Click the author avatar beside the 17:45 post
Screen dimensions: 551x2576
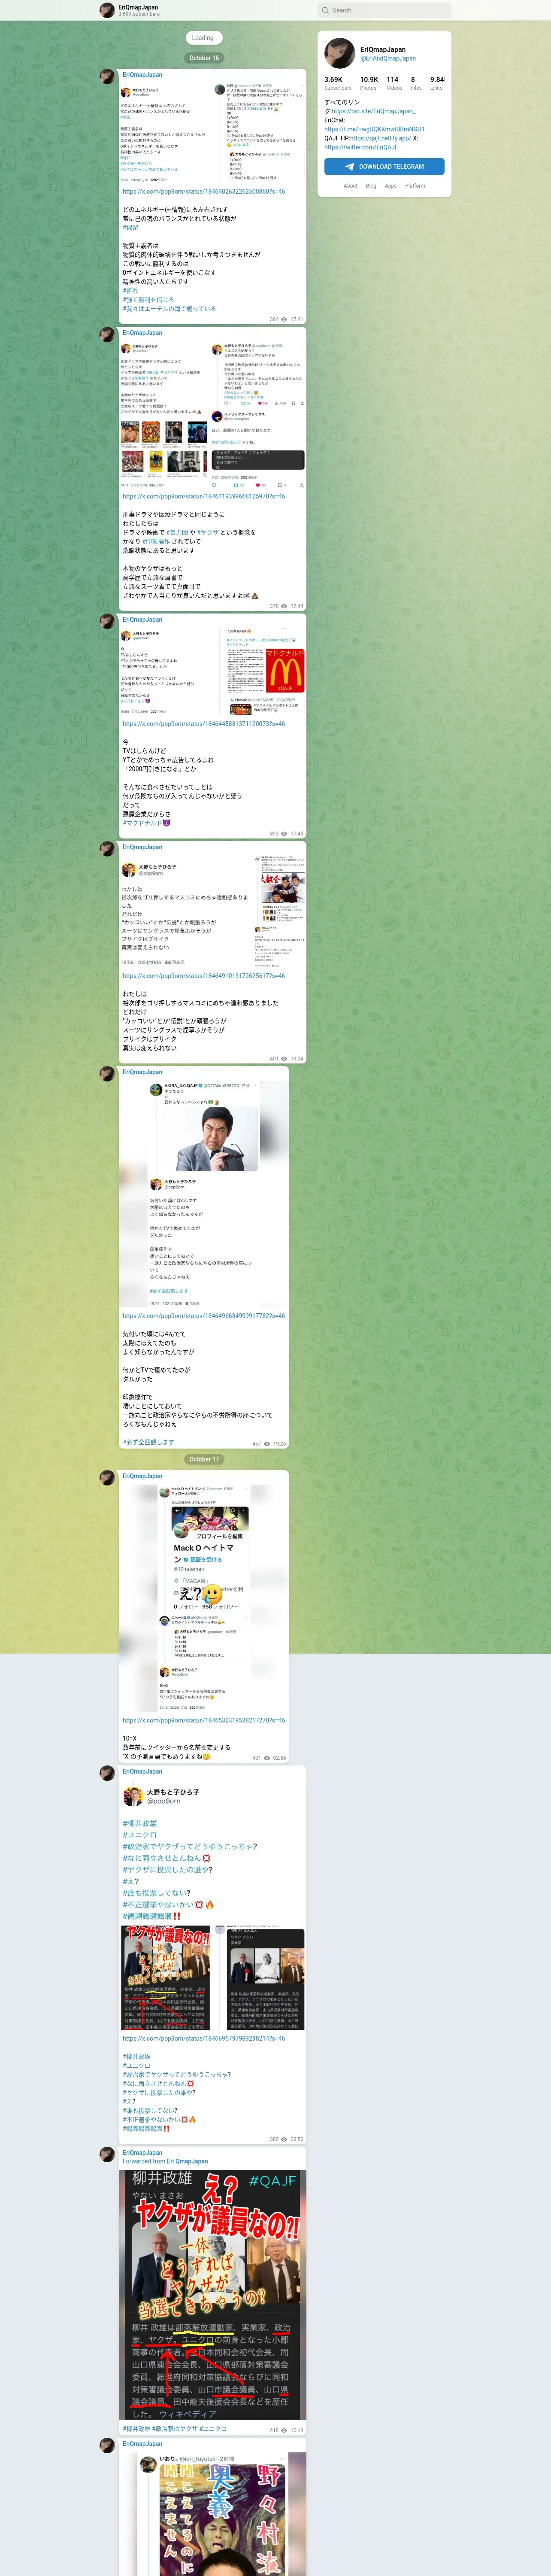107,620
